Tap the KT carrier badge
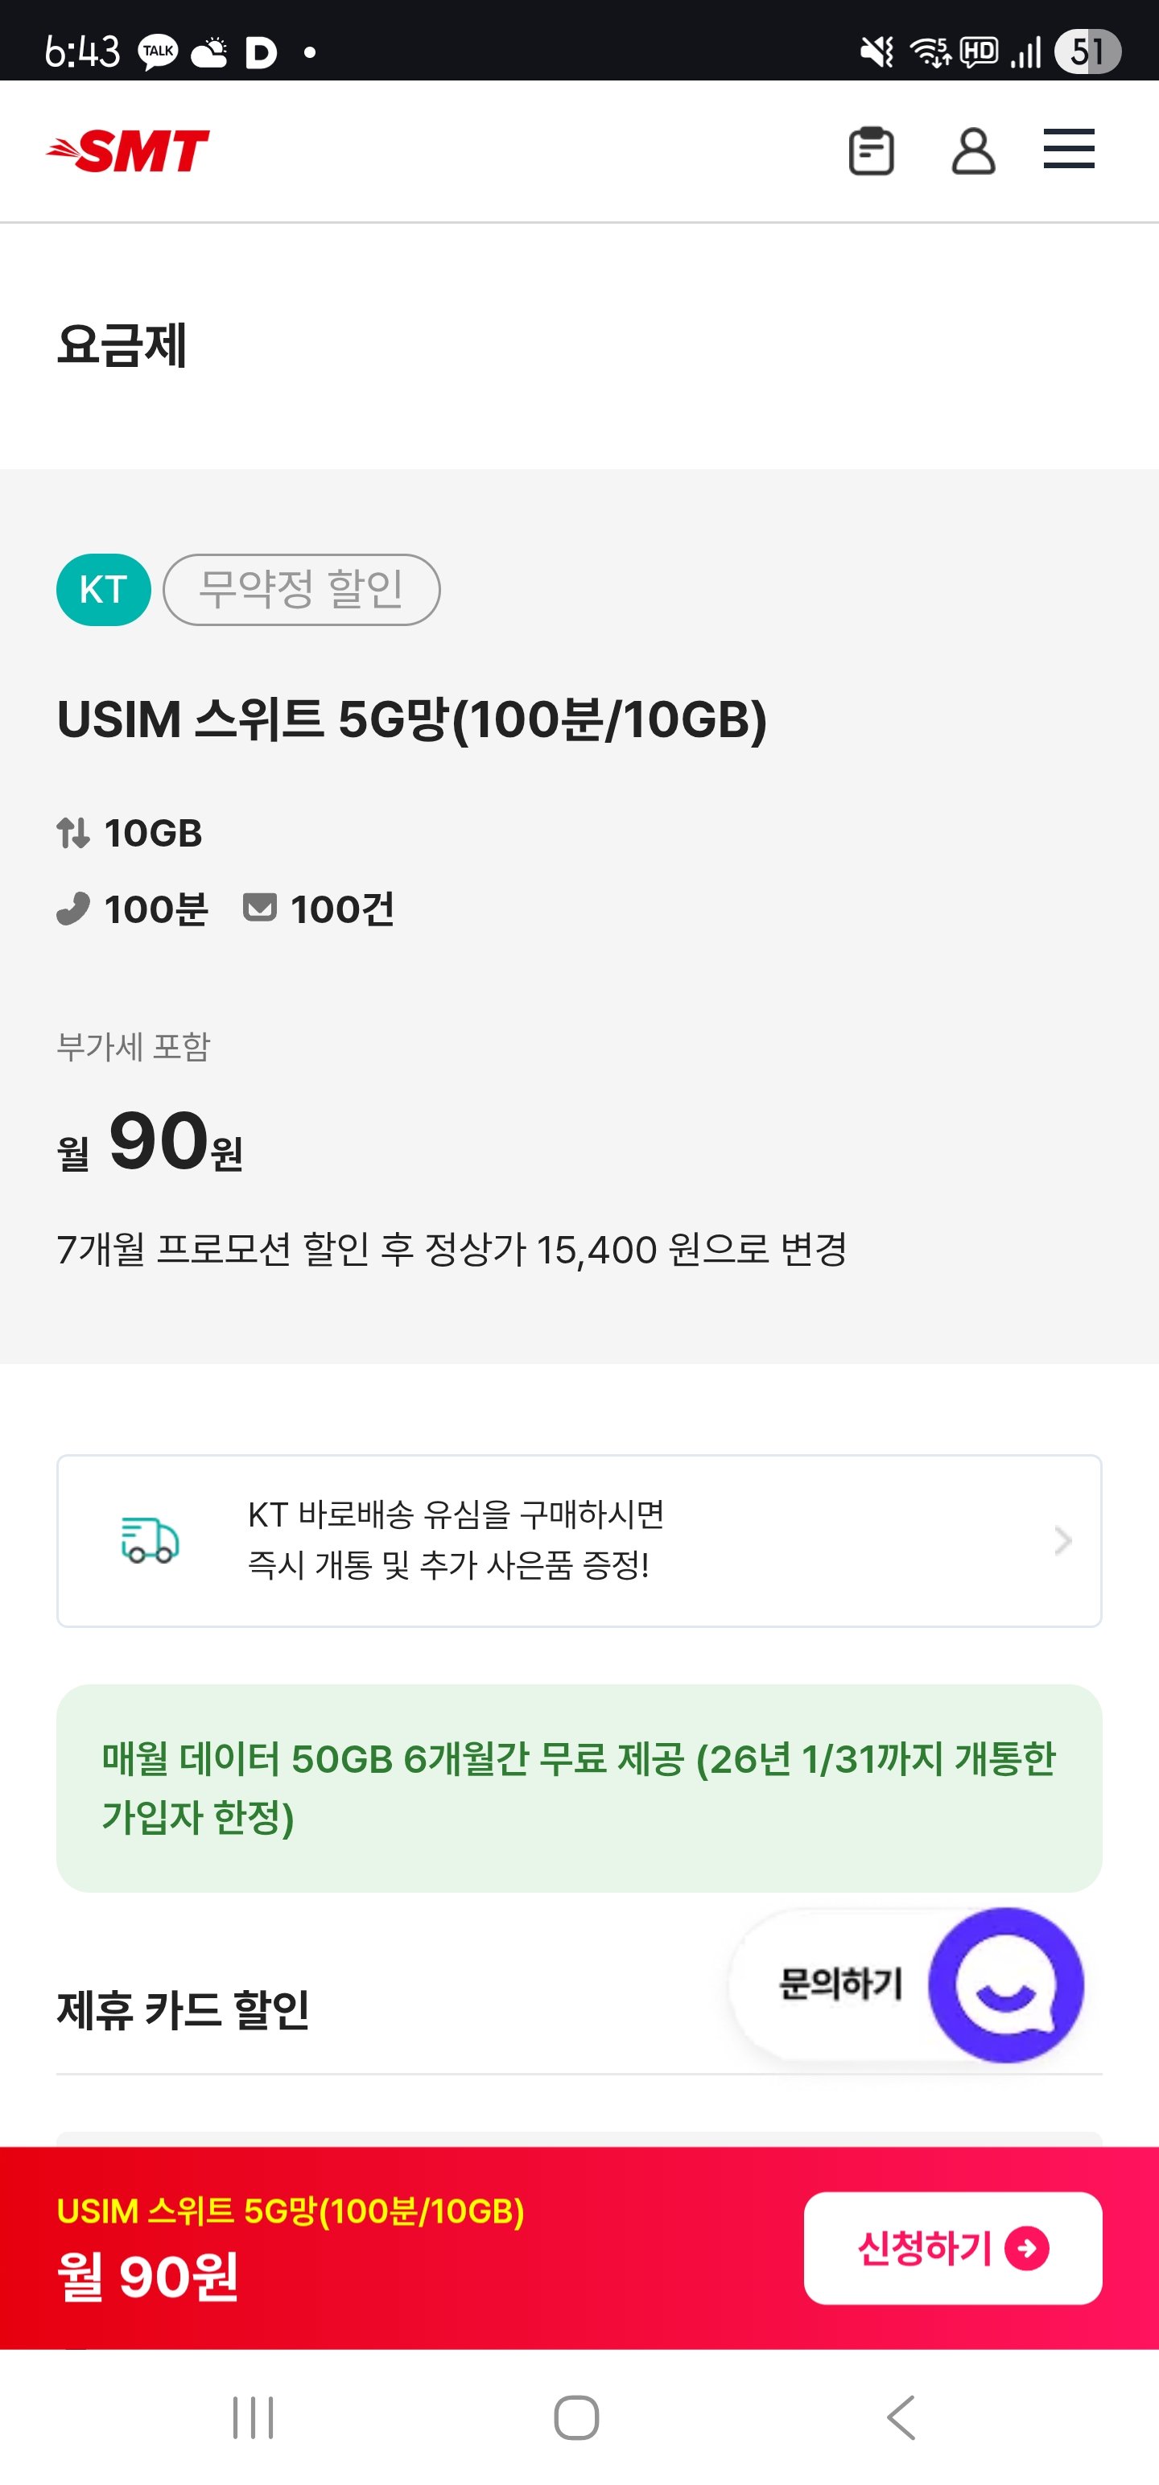 pyautogui.click(x=103, y=589)
